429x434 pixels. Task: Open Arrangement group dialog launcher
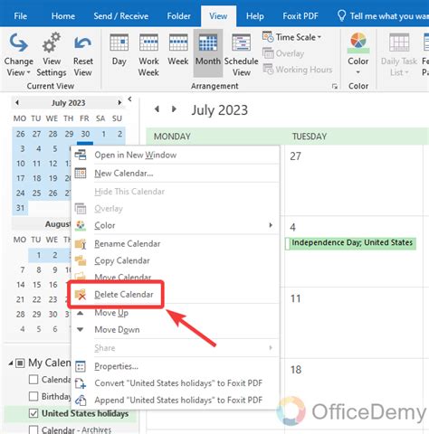coord(334,87)
